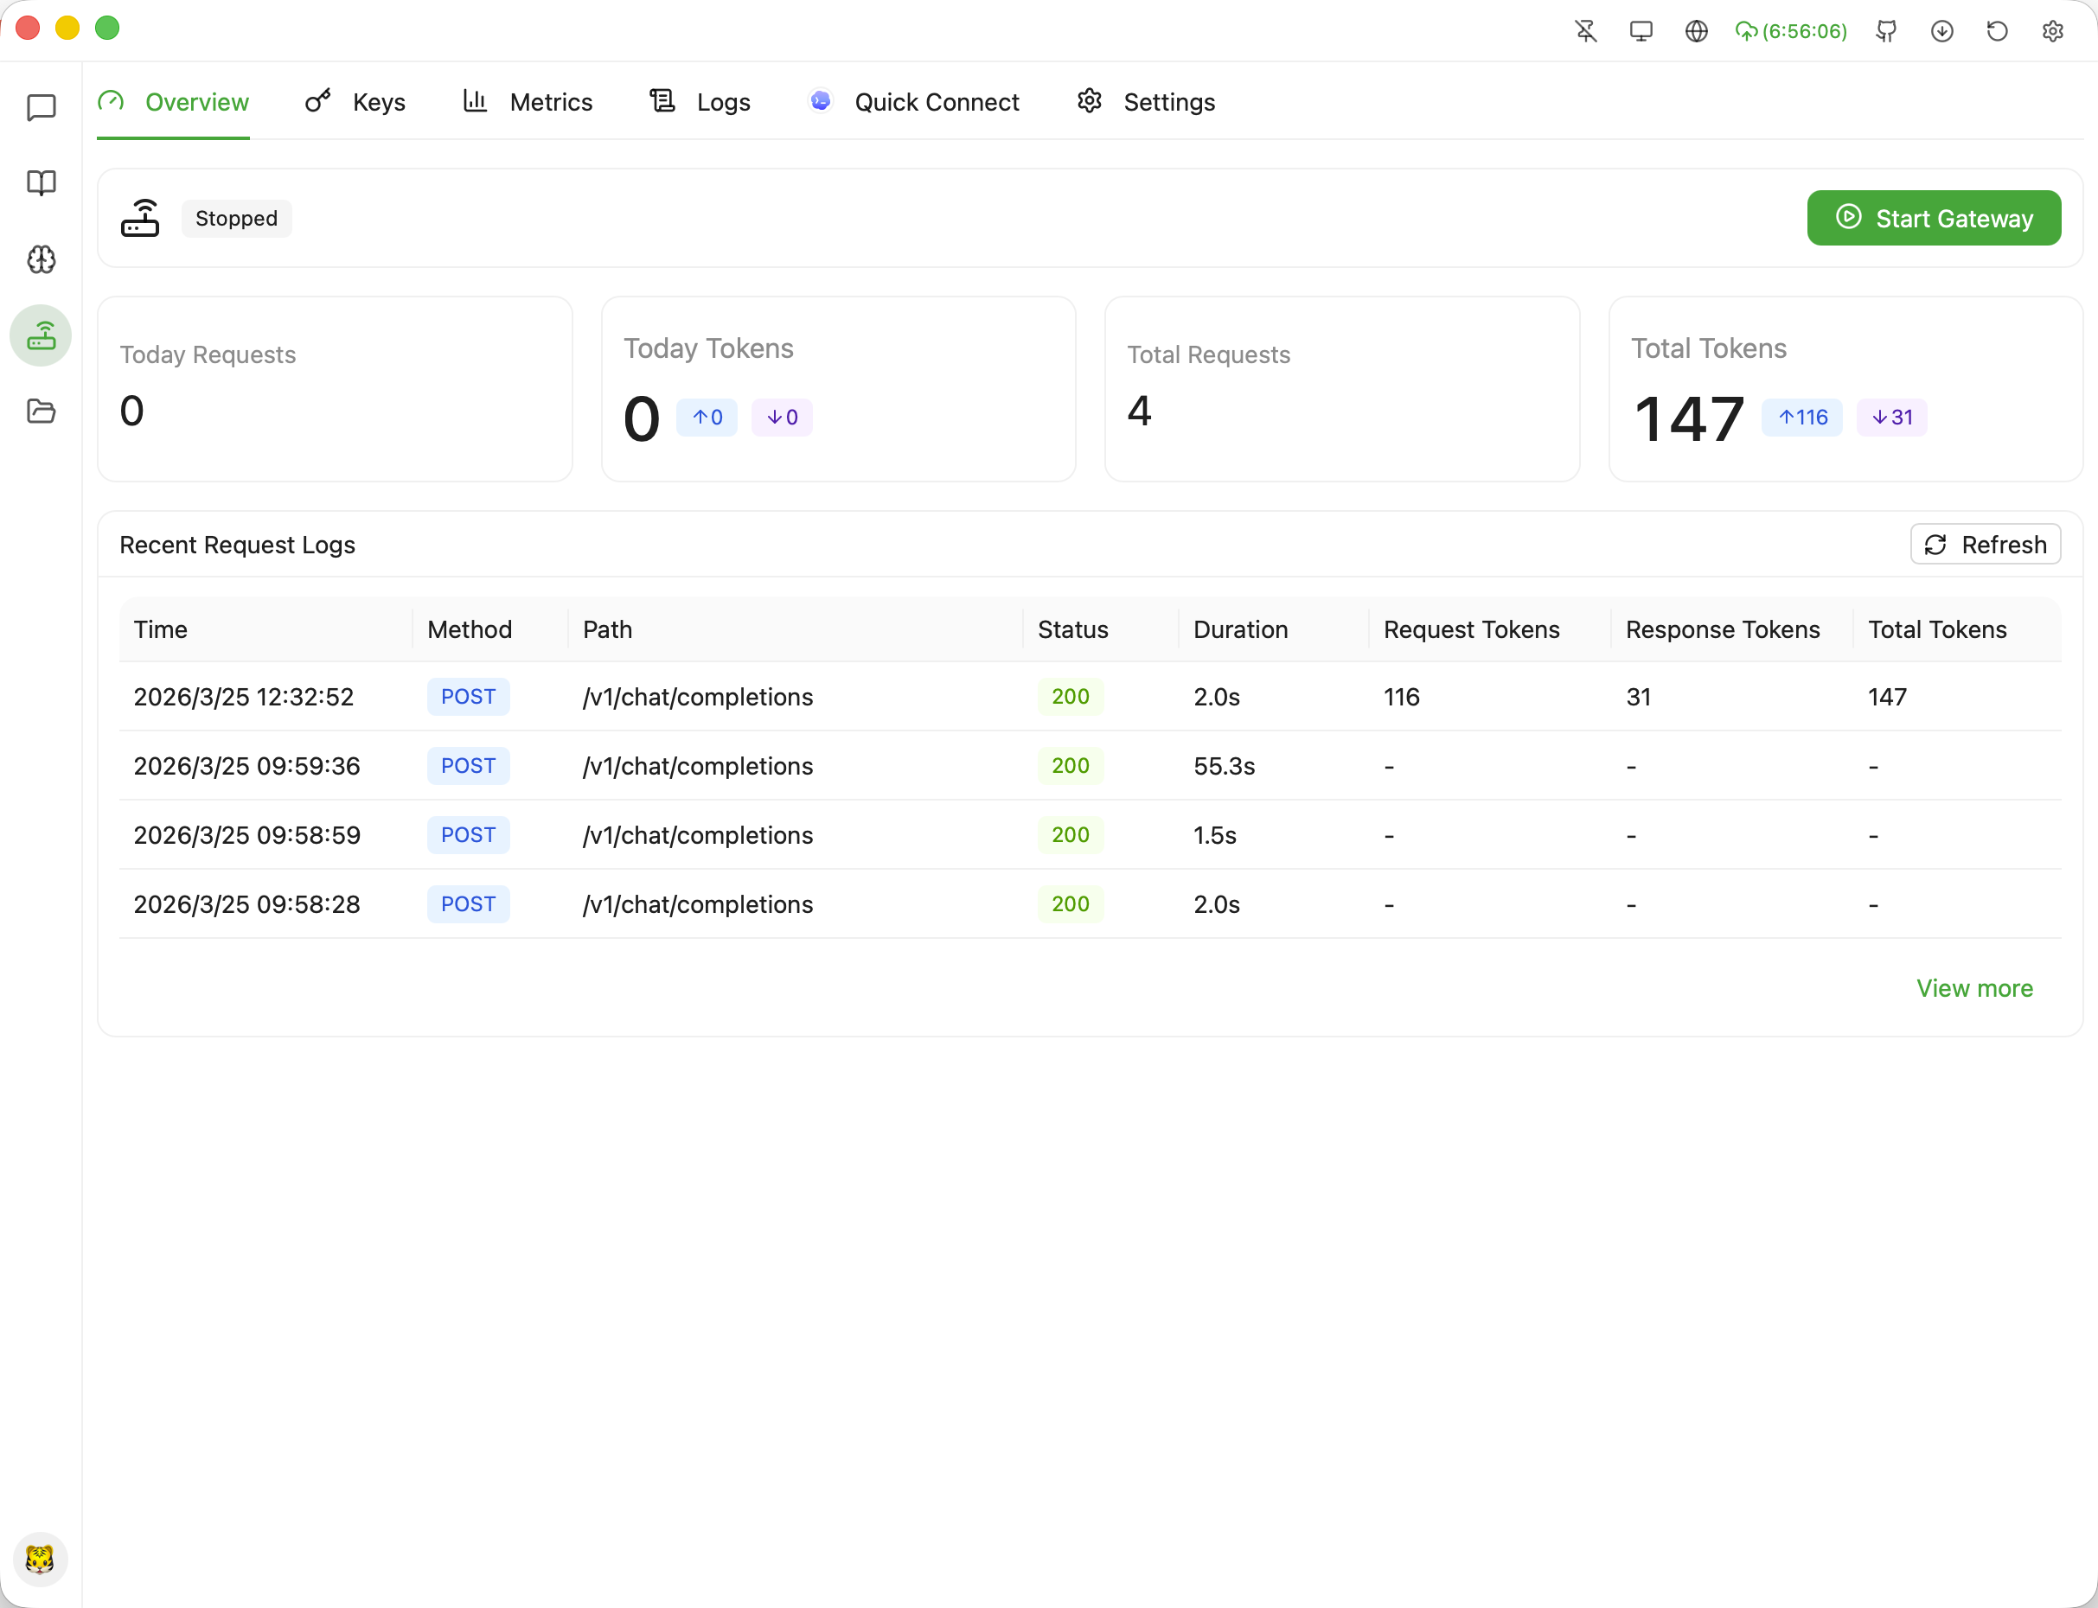Open the brain models sidebar icon
This screenshot has height=1608, width=2098.
pyautogui.click(x=42, y=259)
